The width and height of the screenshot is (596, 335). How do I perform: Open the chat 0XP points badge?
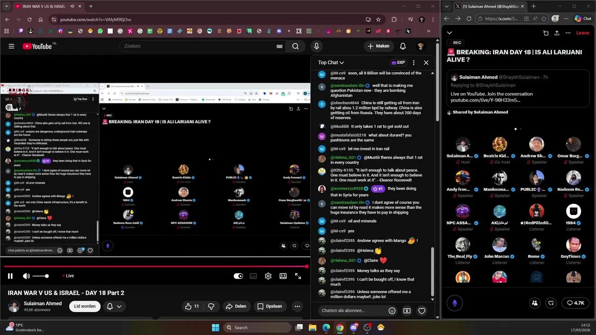point(398,62)
